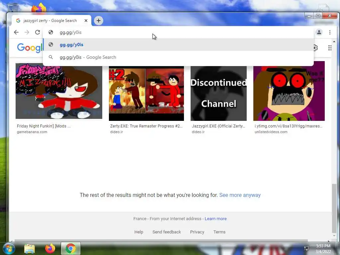Open the red-eyed character thumbnail from unlistedvideos.com
Screen dimensions: 340x255
[x=289, y=91]
